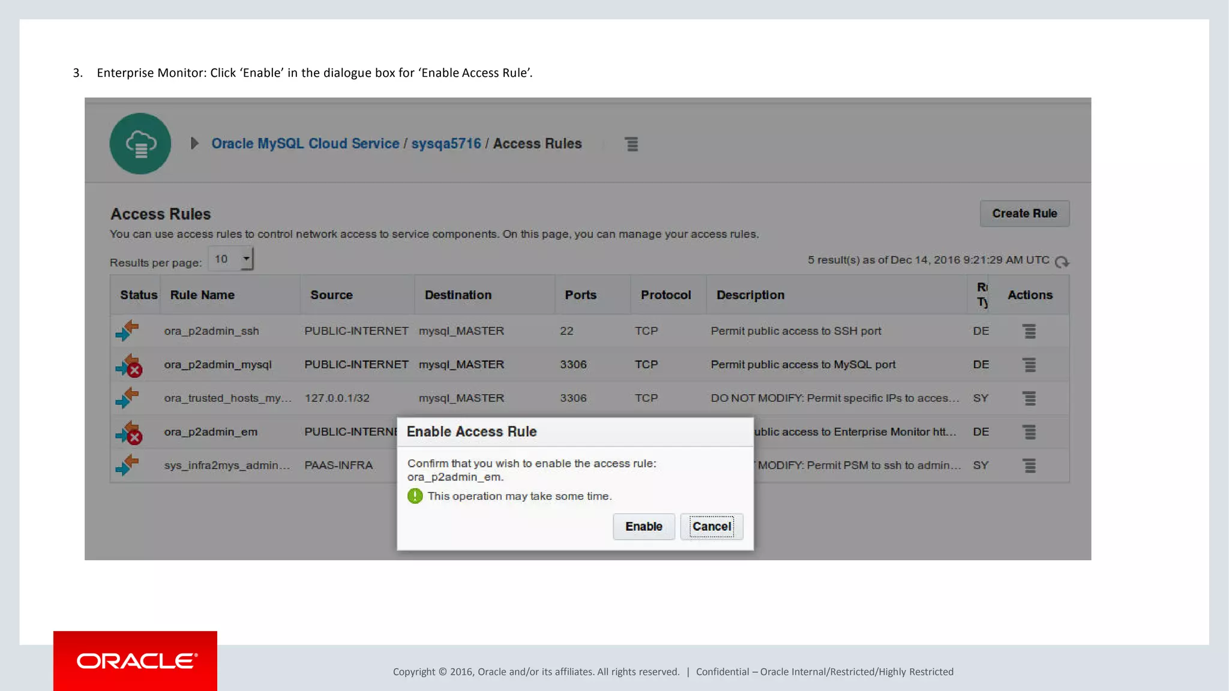Viewport: 1229px width, 691px height.
Task: Click status icon of ora_trusted_hosts_my rule
Action: click(x=127, y=398)
